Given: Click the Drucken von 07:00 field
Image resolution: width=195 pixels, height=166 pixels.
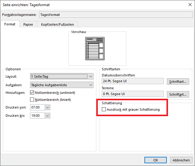Looking at the screenshot, I should click(37, 107).
